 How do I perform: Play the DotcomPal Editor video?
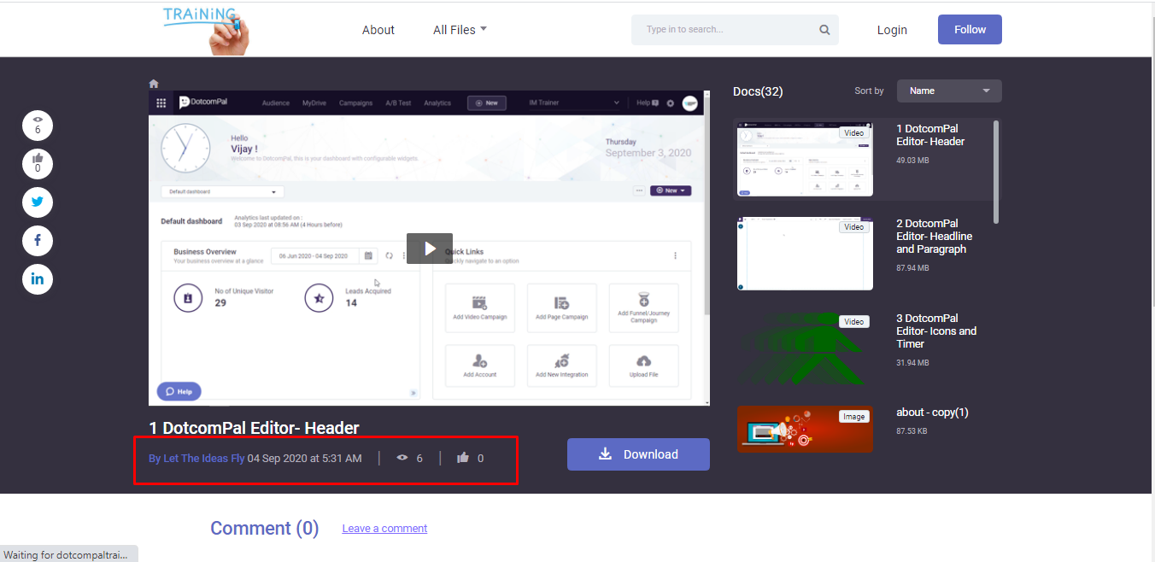click(x=430, y=249)
